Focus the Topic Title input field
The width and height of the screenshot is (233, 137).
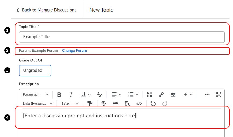122,37
